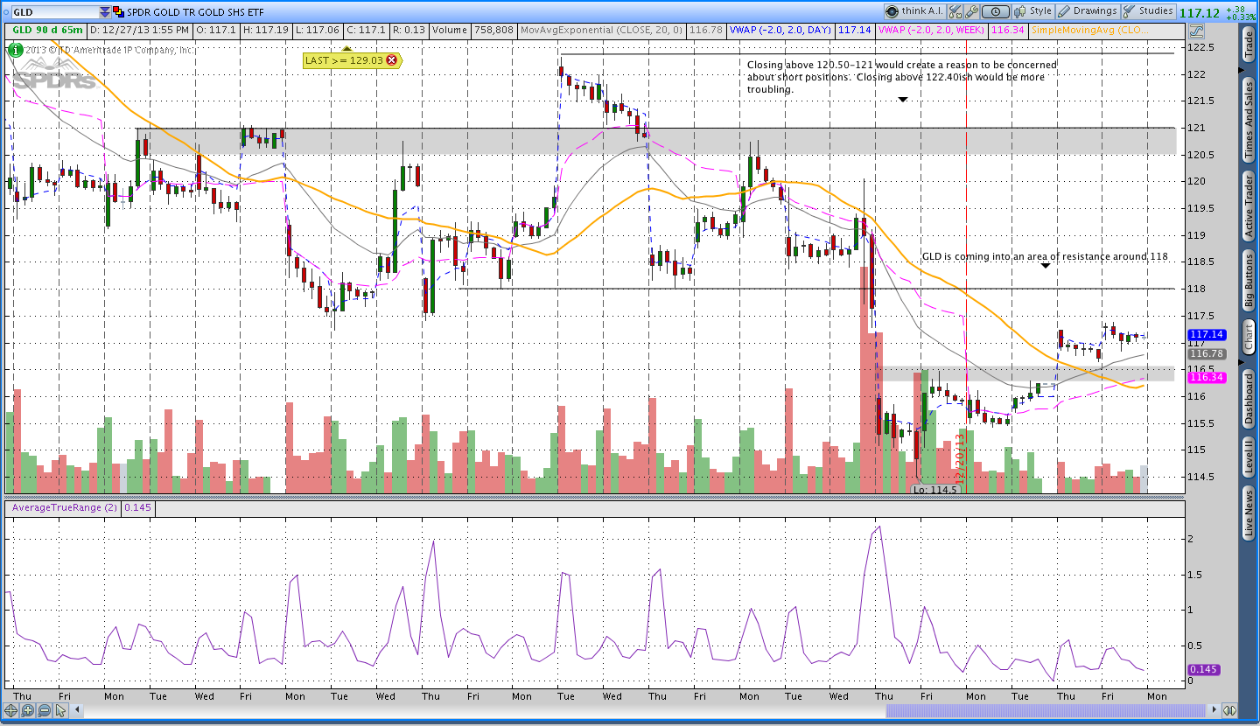Click the scroll right arrow on the time axis
Image resolution: width=1260 pixels, height=726 pixels.
(x=1213, y=710)
